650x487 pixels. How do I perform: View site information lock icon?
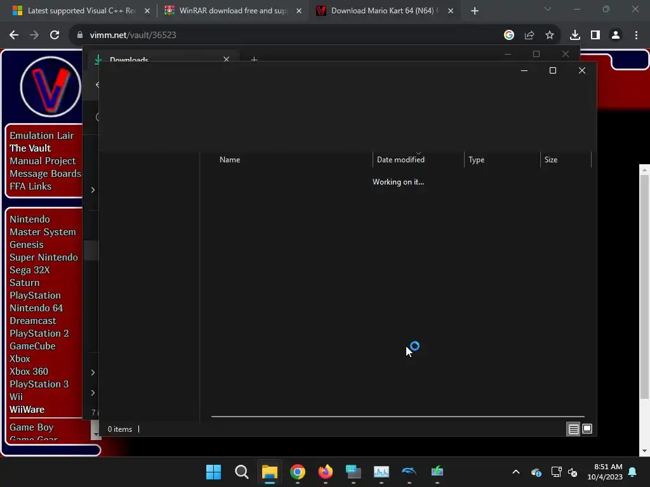coord(79,36)
